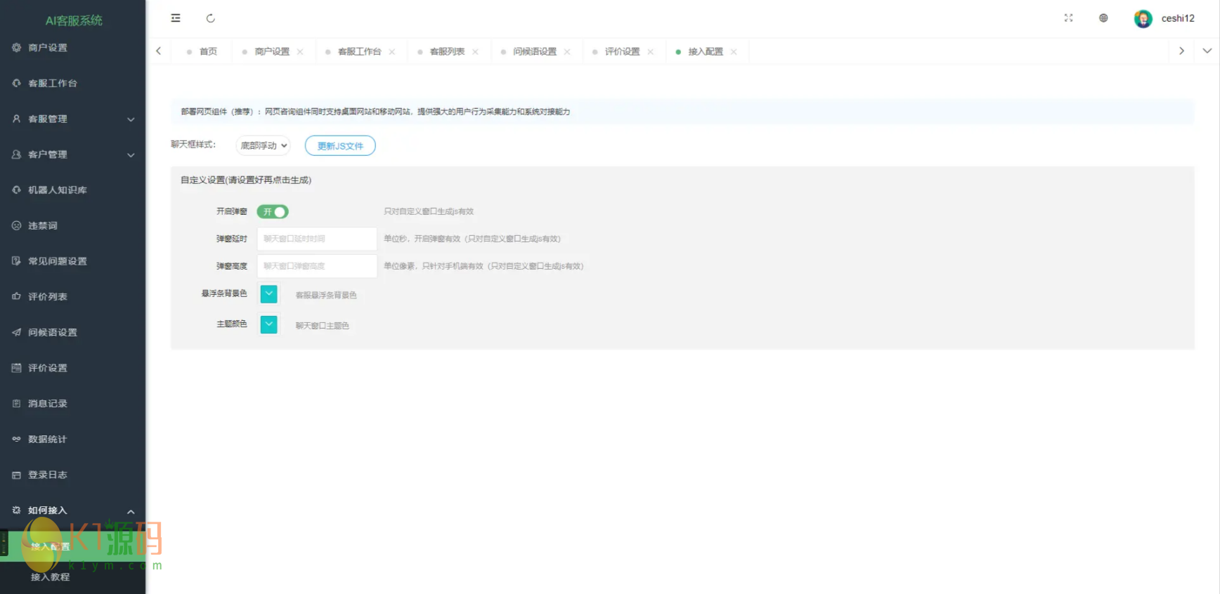
Task: Toggle fullscreen mode icon
Action: [1068, 18]
